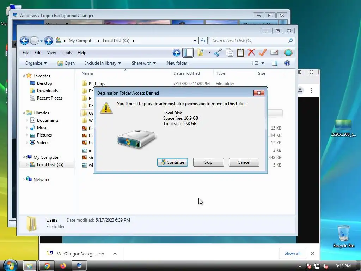Click the orange checkmark Properties icon
This screenshot has width=361, height=271.
point(262,53)
